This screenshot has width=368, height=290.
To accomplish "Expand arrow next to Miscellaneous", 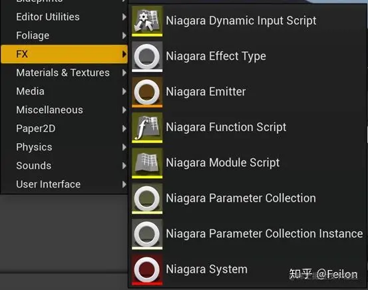I will pyautogui.click(x=124, y=110).
